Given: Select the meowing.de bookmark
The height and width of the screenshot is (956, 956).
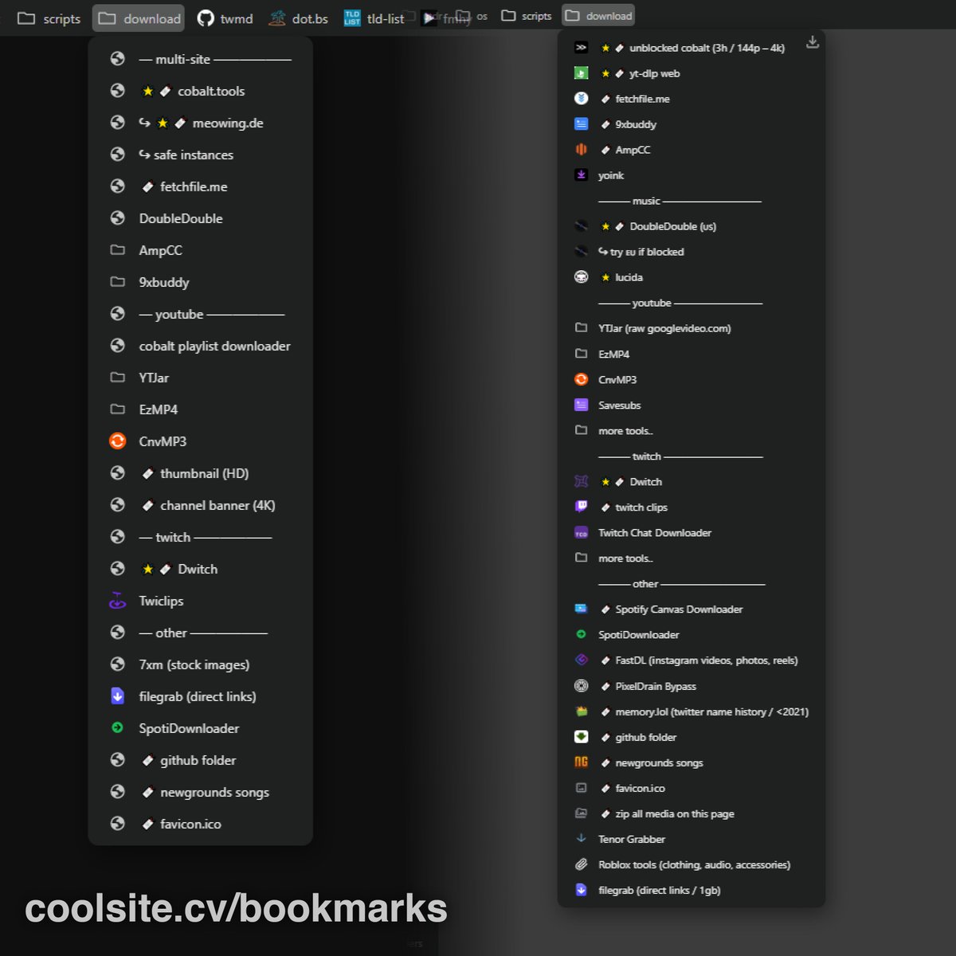Looking at the screenshot, I should pos(200,123).
